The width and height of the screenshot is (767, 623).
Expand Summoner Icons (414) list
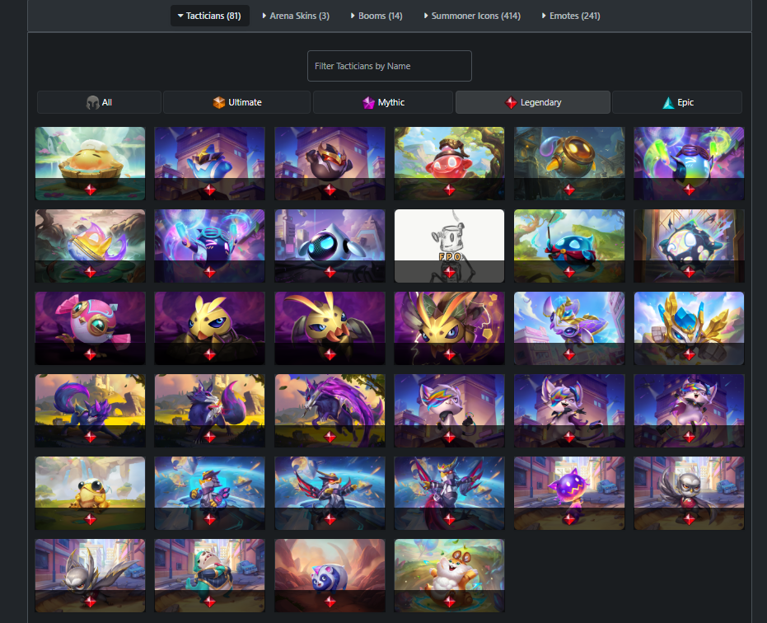click(472, 16)
